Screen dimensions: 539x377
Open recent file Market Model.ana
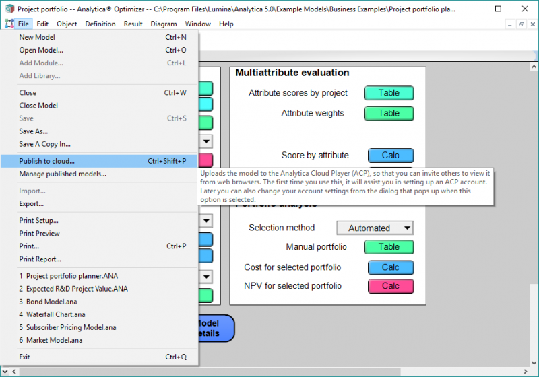(99, 340)
